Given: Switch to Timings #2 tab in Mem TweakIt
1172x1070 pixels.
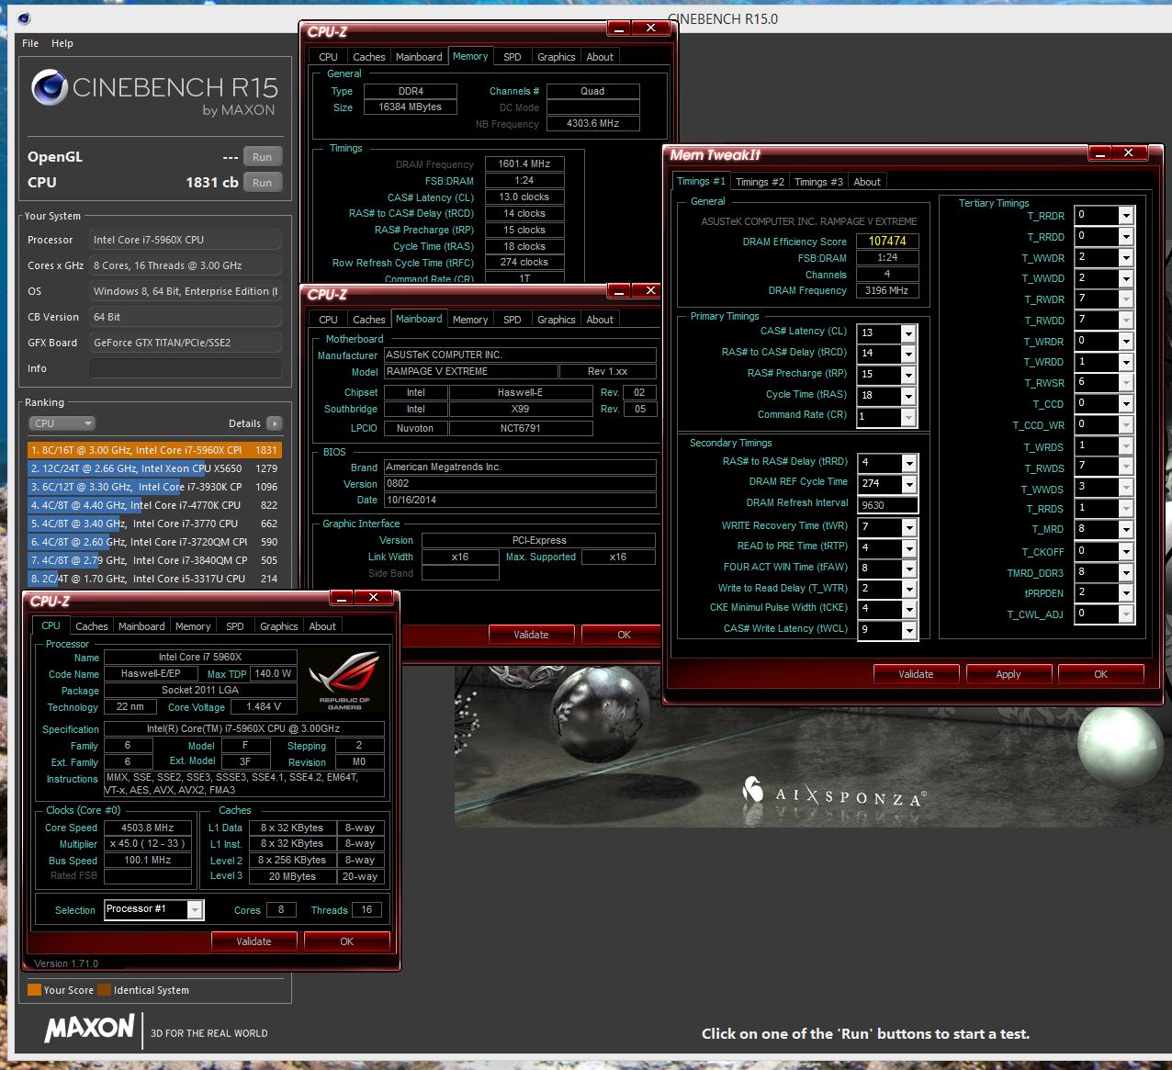Looking at the screenshot, I should tap(760, 182).
